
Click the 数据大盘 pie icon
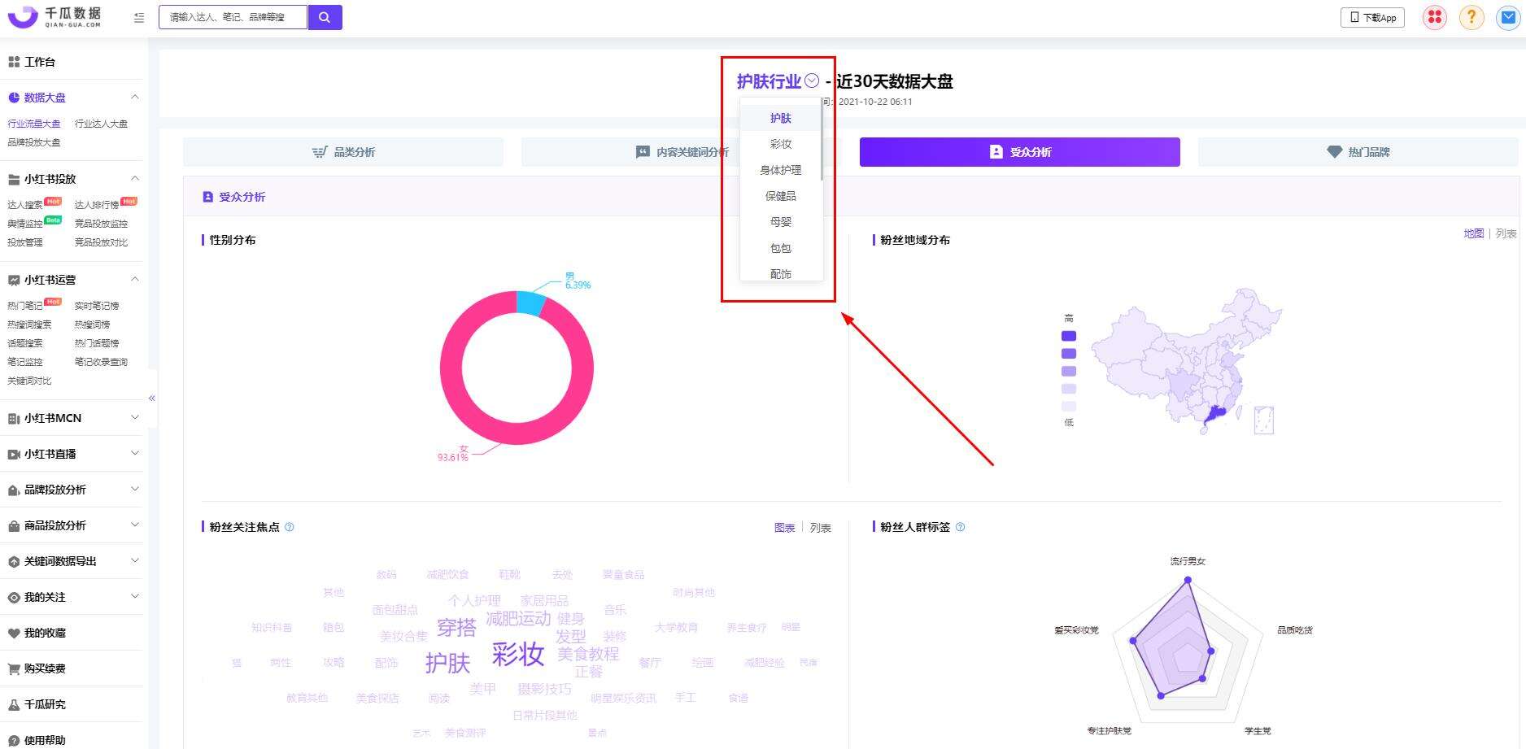[14, 98]
